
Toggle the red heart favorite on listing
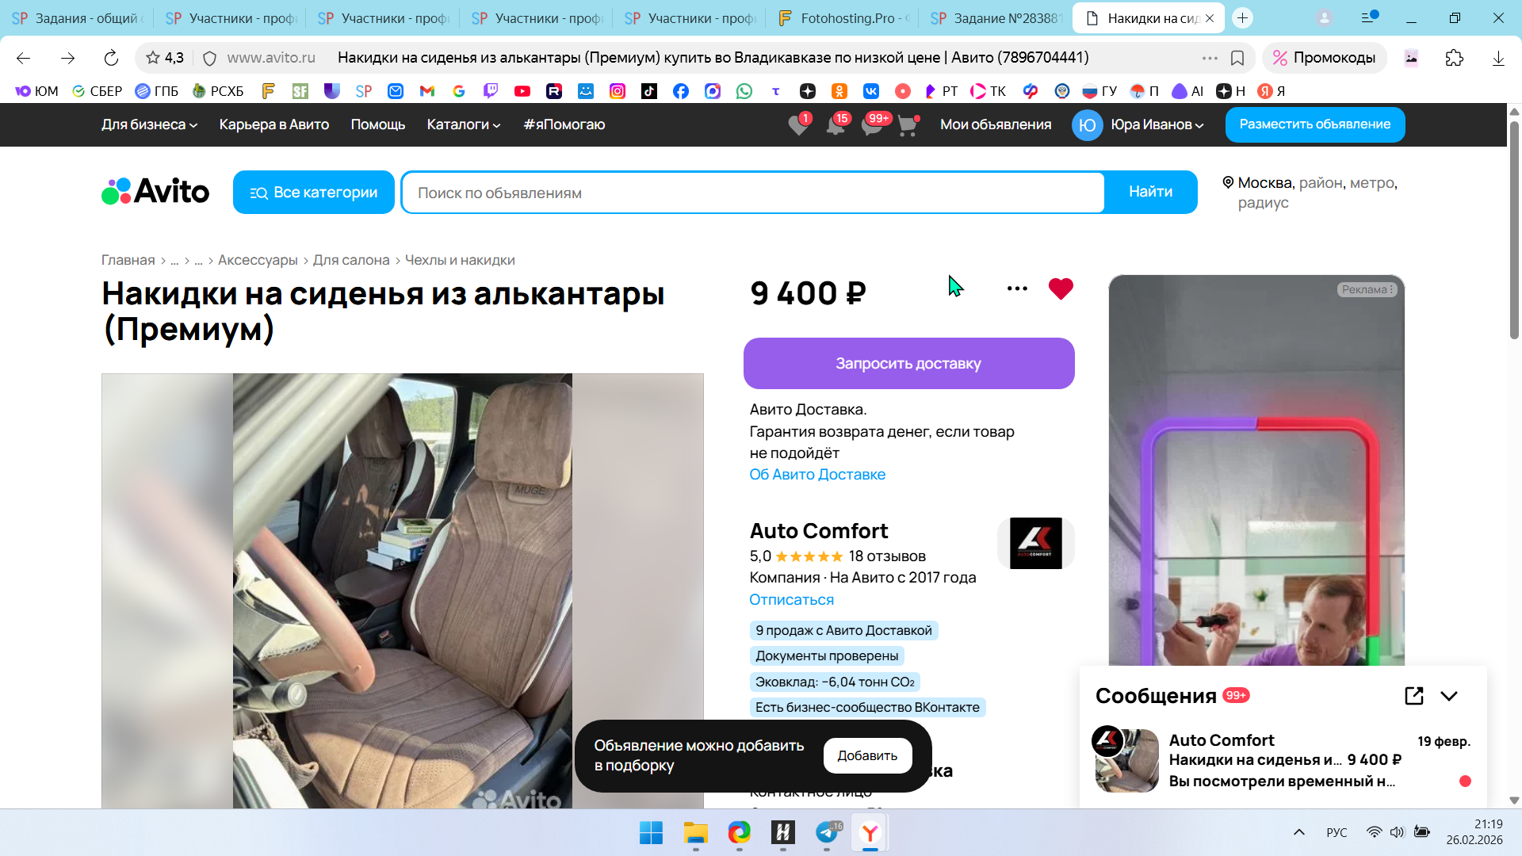tap(1060, 289)
